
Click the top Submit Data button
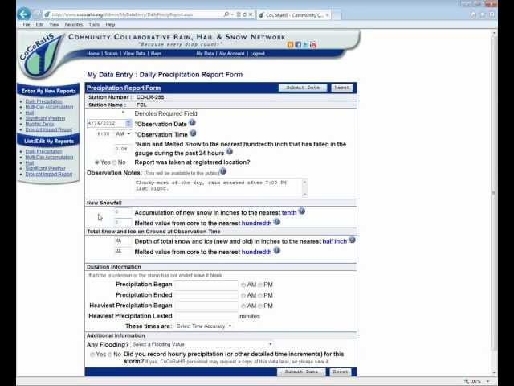[303, 88]
